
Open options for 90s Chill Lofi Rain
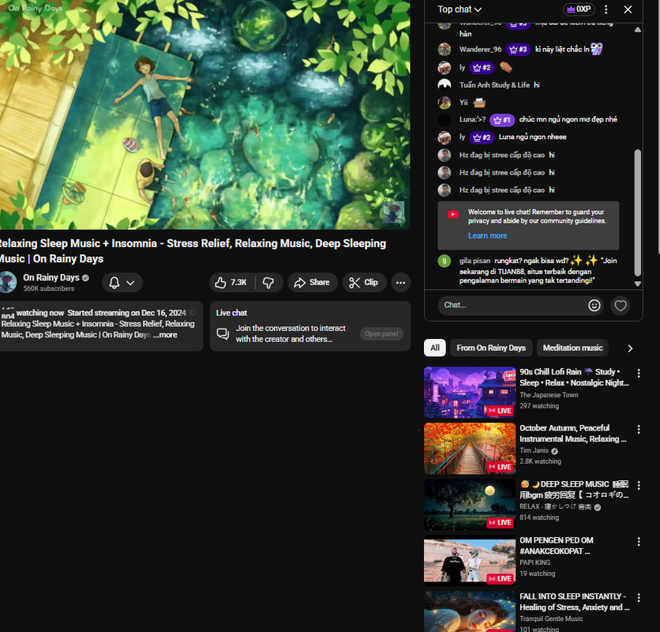point(639,373)
